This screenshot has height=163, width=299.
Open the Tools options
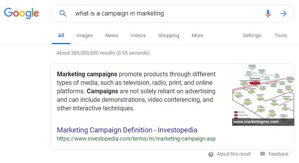pyautogui.click(x=281, y=36)
